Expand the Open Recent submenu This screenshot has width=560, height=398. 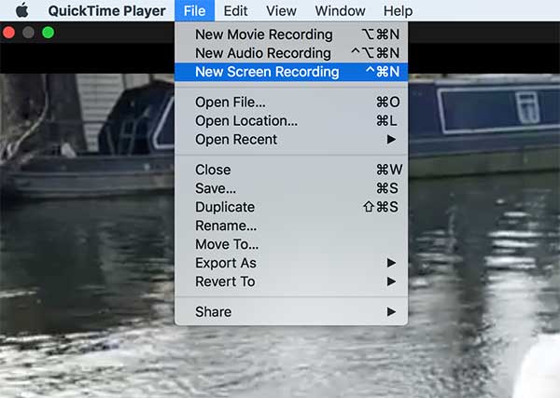coord(291,140)
